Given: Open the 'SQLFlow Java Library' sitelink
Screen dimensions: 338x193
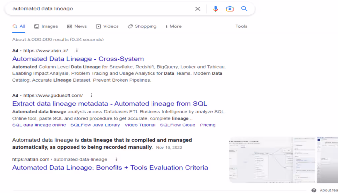Looking at the screenshot, I should (x=95, y=125).
